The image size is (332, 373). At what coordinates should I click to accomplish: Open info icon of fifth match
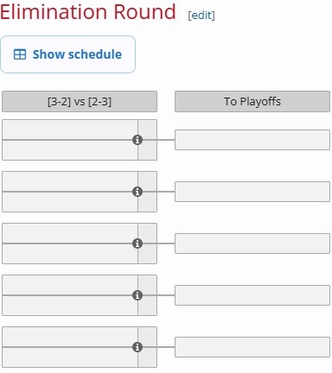(x=137, y=347)
